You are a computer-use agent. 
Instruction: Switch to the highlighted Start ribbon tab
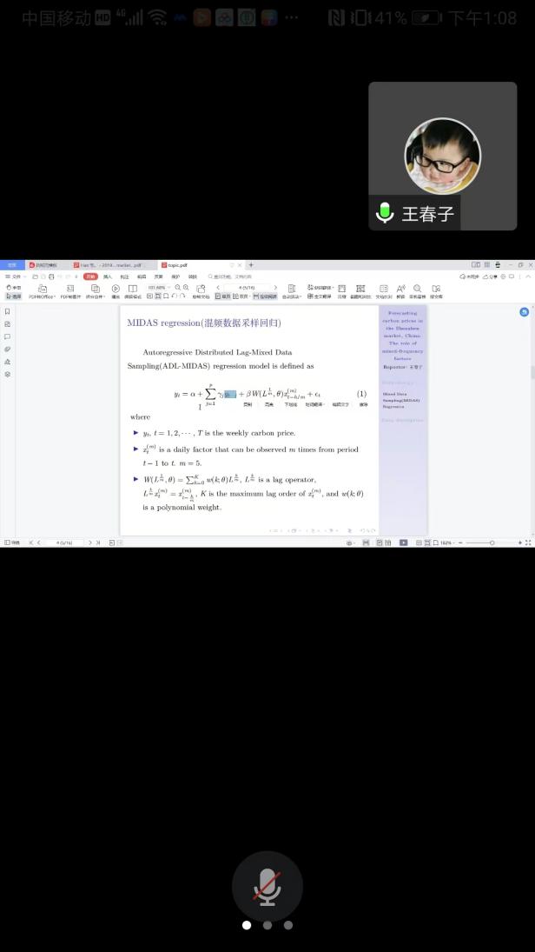(x=90, y=276)
